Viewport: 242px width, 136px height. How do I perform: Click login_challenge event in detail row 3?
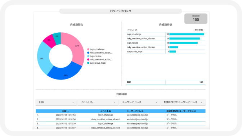pos(106,124)
